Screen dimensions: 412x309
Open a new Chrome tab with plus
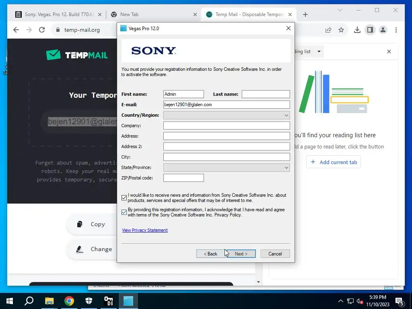coord(305,14)
